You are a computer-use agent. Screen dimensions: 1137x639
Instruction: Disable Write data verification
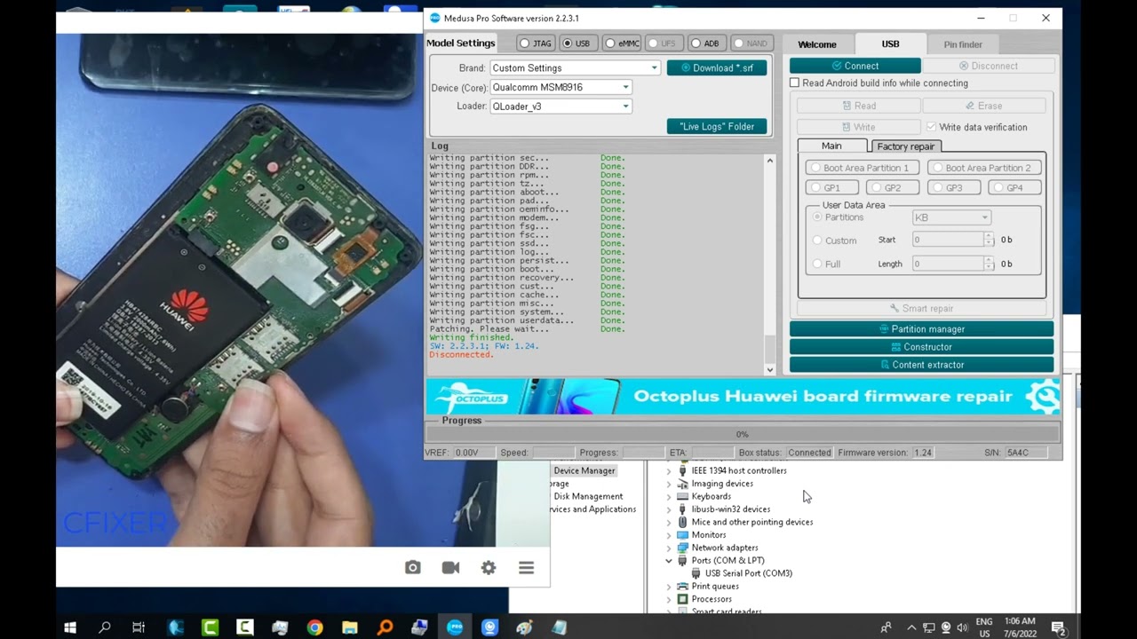tap(930, 125)
